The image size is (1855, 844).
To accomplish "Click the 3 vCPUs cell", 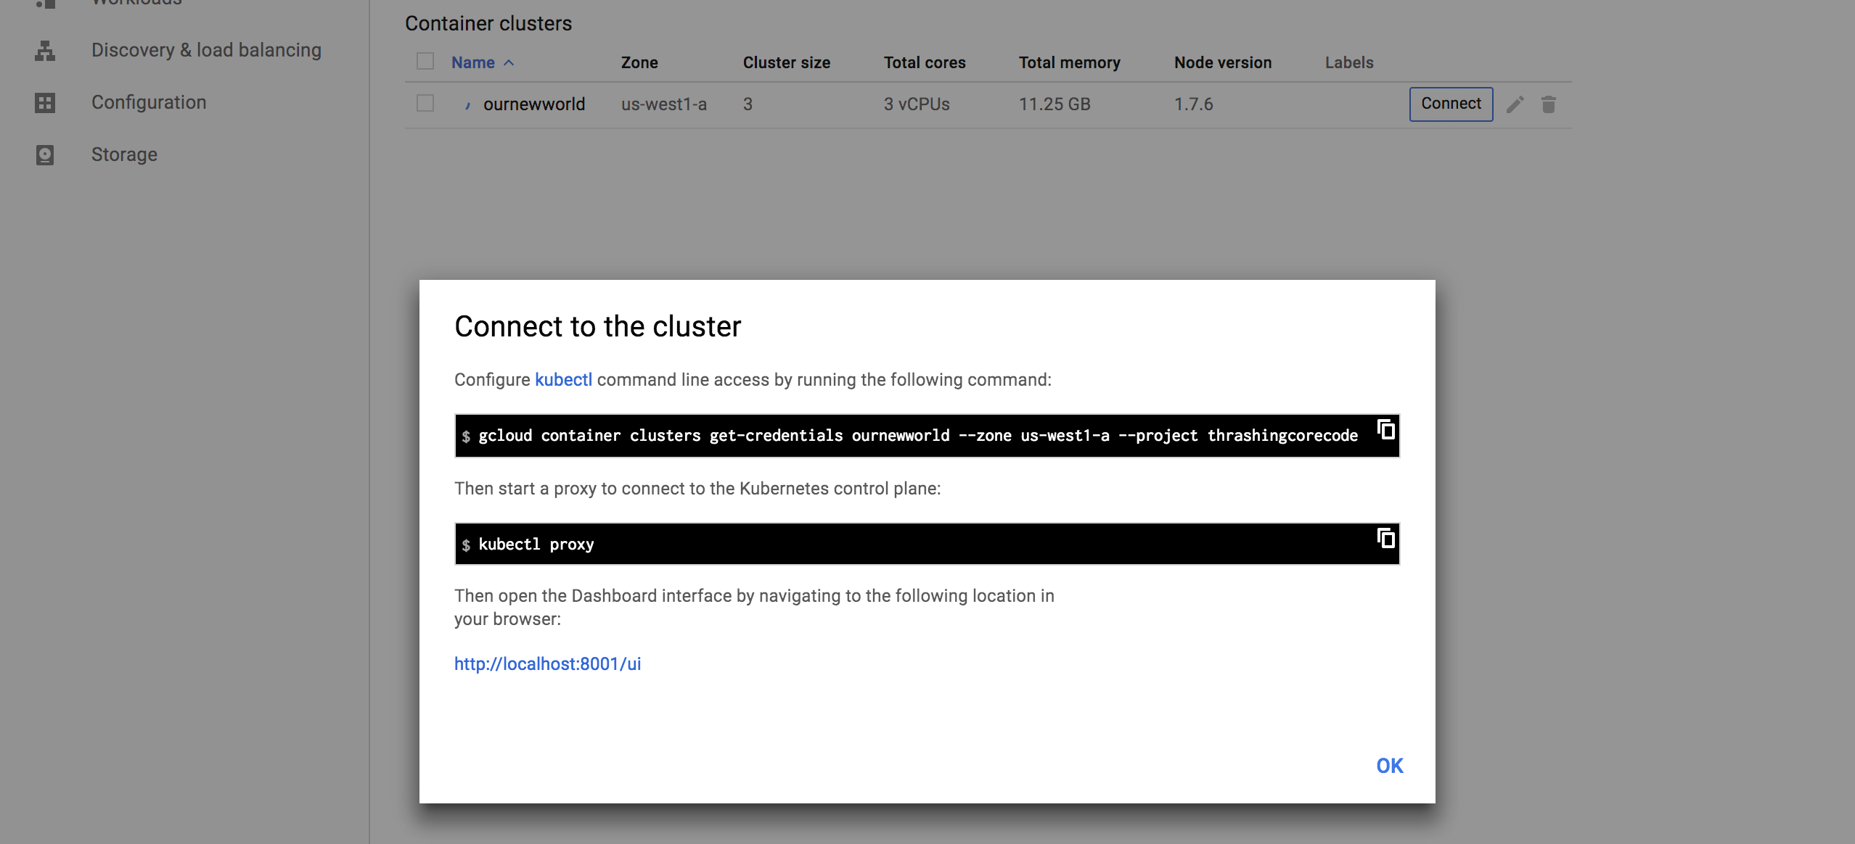I will [917, 104].
